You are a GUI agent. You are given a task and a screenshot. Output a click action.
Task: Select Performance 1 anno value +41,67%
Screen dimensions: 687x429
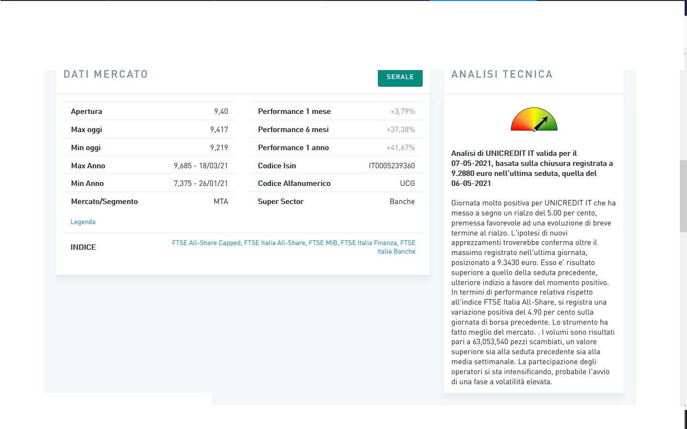401,148
